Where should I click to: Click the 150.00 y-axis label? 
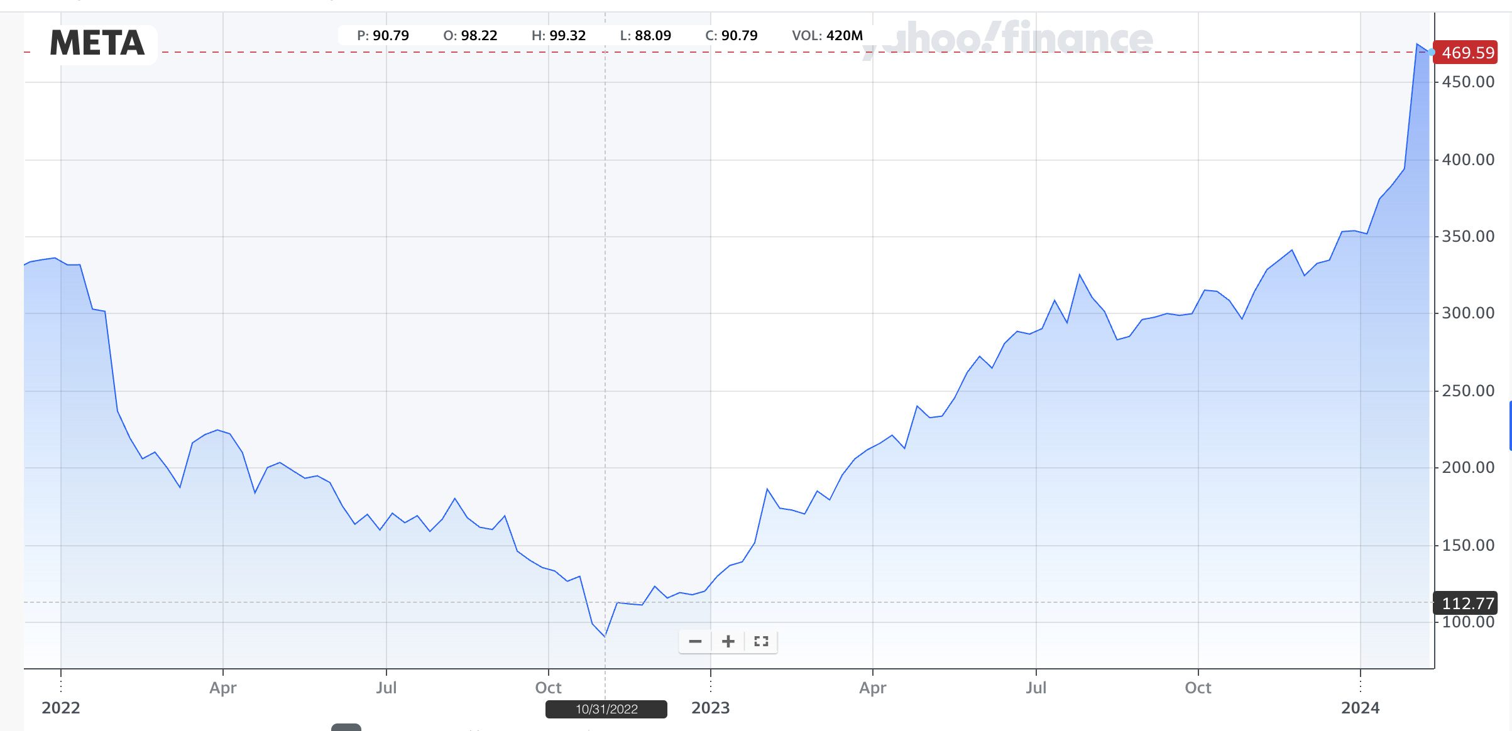tap(1468, 546)
